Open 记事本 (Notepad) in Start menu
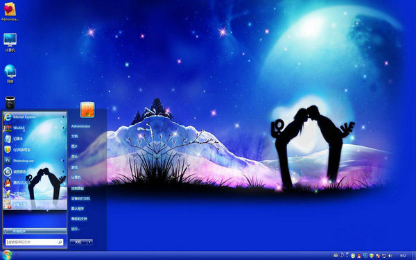Screen dimensions: 416x260 (34, 139)
